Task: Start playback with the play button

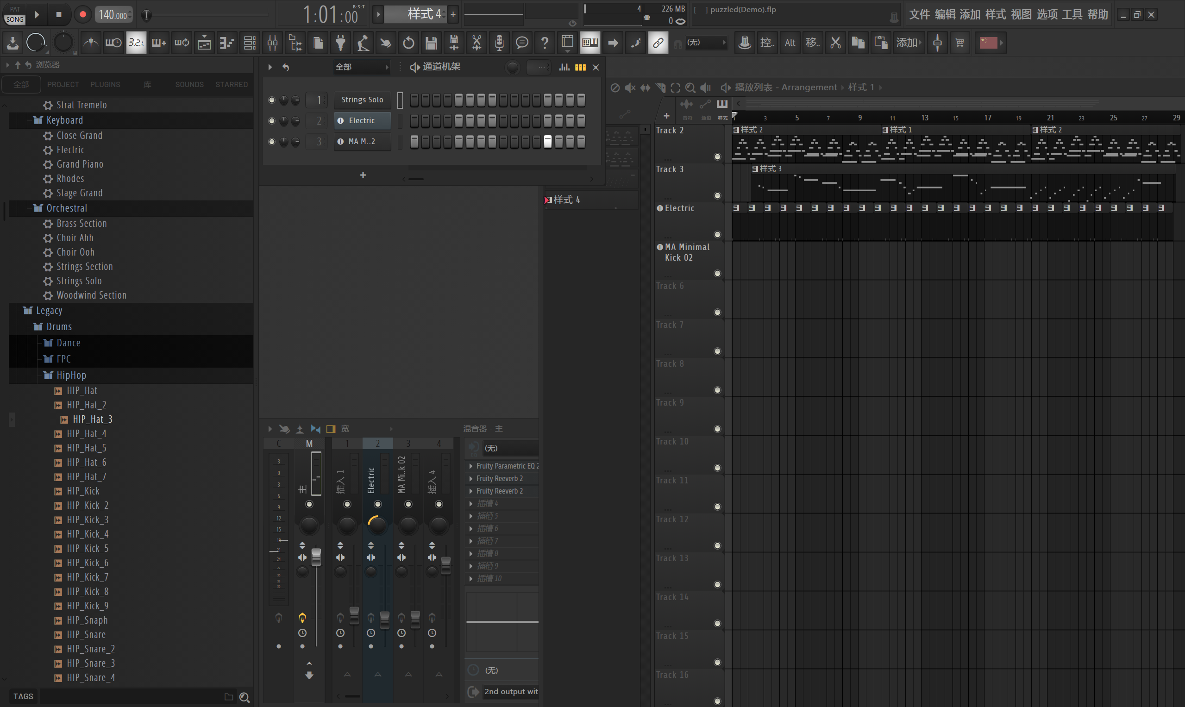Action: [x=37, y=15]
